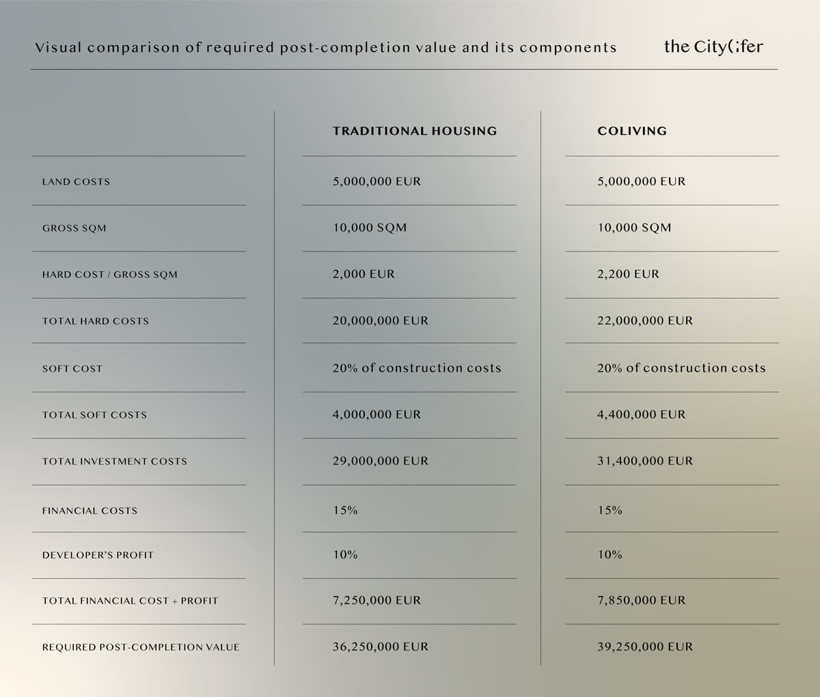820x697 pixels.
Task: Select the 31,400,000 EUR coliving investment value
Action: click(645, 461)
